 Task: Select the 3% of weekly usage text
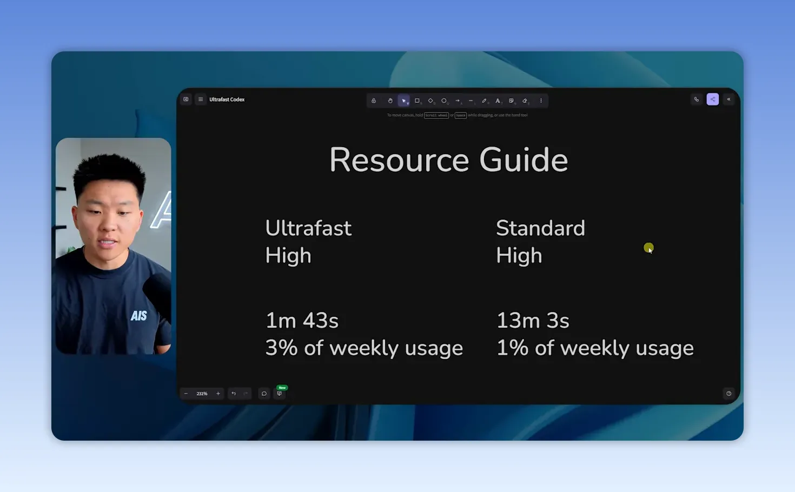coord(364,349)
